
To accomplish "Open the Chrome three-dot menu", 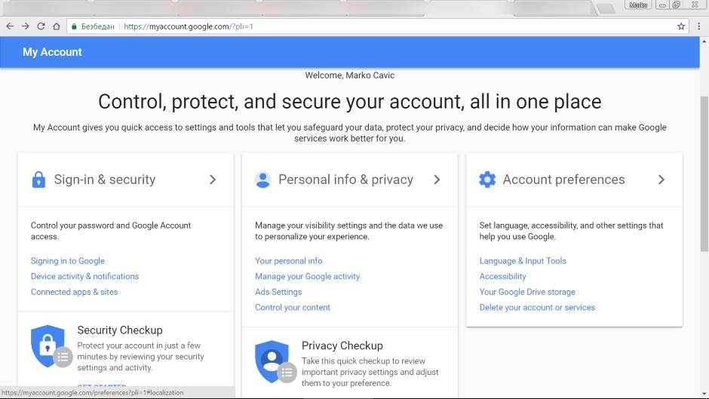I will click(698, 26).
